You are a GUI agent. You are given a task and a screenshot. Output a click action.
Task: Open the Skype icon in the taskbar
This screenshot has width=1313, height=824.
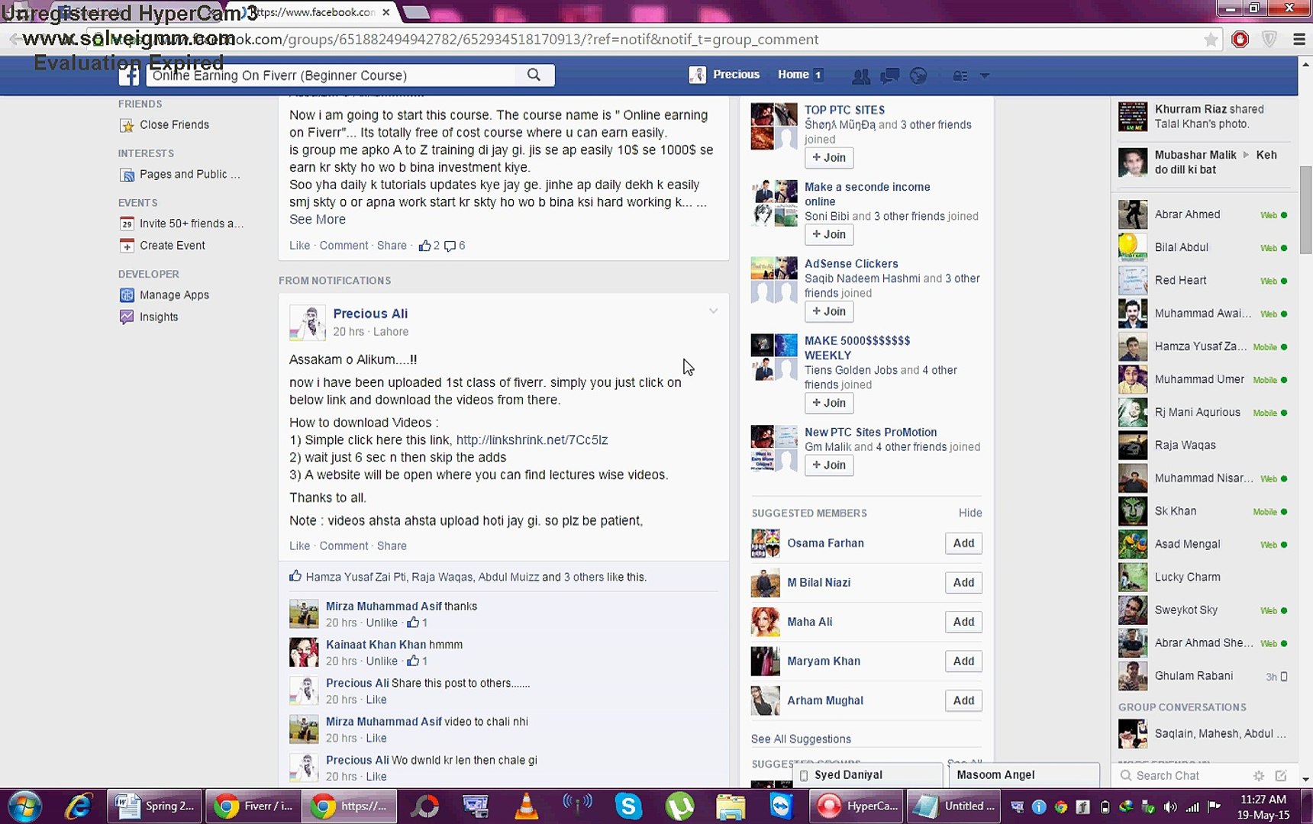(x=628, y=806)
